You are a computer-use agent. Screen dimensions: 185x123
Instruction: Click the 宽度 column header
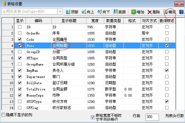[95, 21]
